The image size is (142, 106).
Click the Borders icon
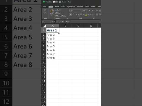(x=81, y=15)
